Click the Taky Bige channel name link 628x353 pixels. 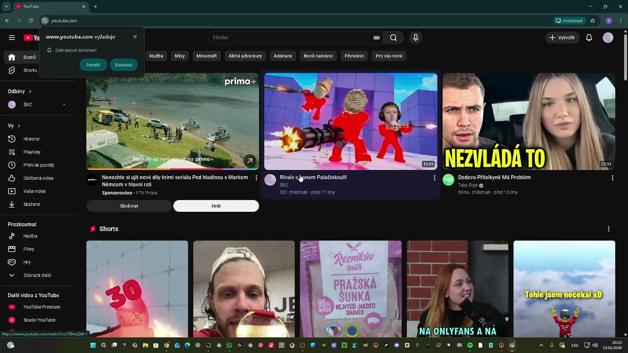coord(468,185)
